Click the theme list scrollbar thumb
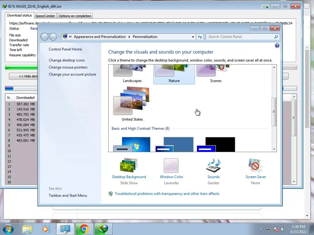The image size is (314, 235). point(274,112)
